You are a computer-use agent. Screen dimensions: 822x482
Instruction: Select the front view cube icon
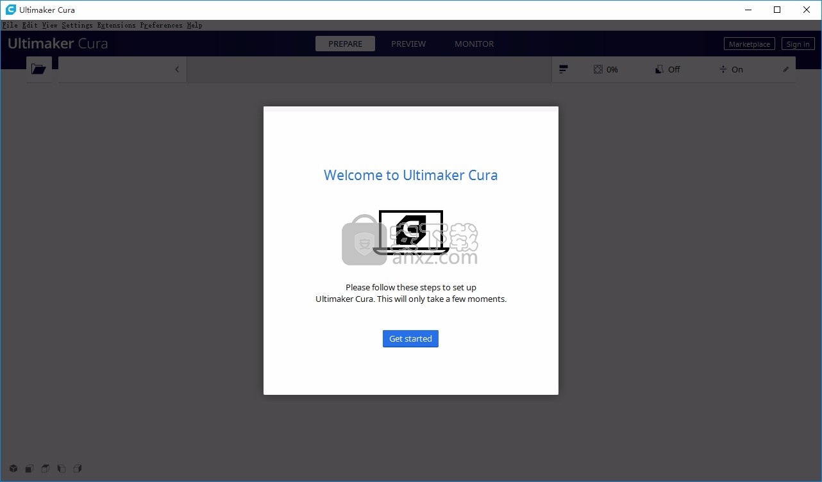(x=29, y=469)
